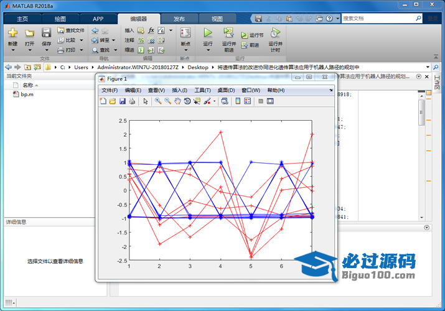445x311 pixels.
Task: Click New Figure icon in Figure 1 toolbar
Action: point(103,101)
